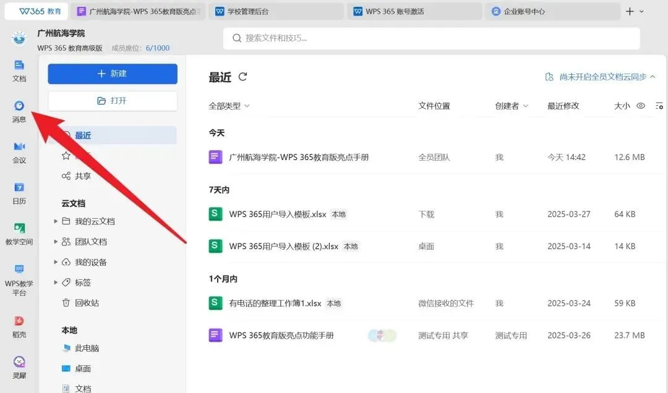Switch to the 广州航海学院-WPS 365教育版亮点 tab
Viewport: 668px width, 393px height.
pyautogui.click(x=139, y=12)
